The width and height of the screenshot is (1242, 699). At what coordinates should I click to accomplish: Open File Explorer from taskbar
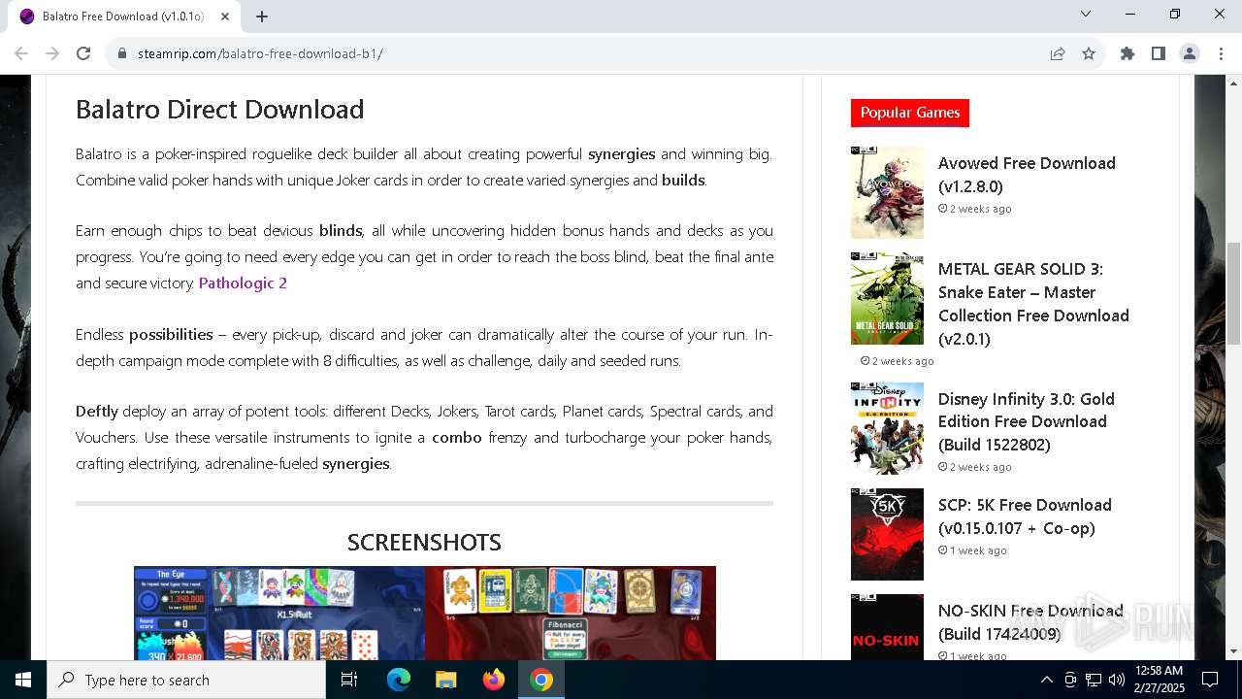point(446,680)
